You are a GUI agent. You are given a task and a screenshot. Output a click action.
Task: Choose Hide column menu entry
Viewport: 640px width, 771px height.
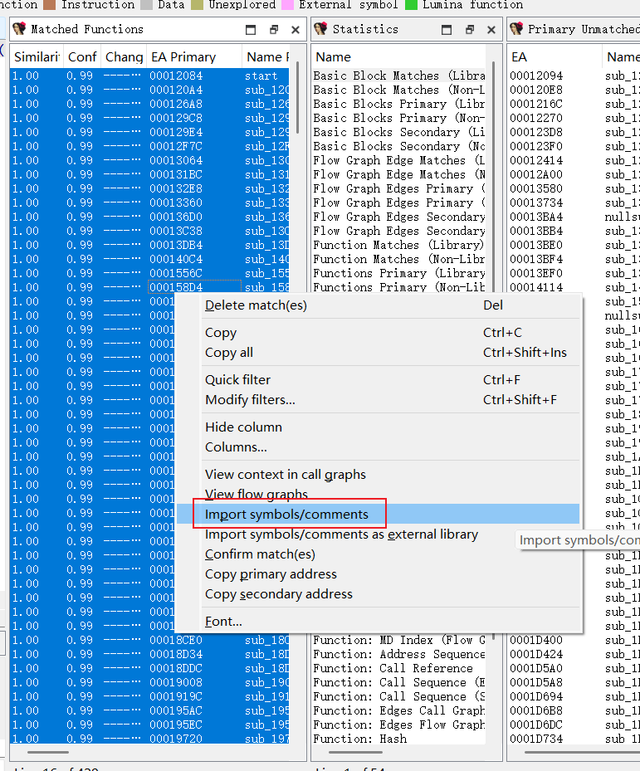click(378, 427)
